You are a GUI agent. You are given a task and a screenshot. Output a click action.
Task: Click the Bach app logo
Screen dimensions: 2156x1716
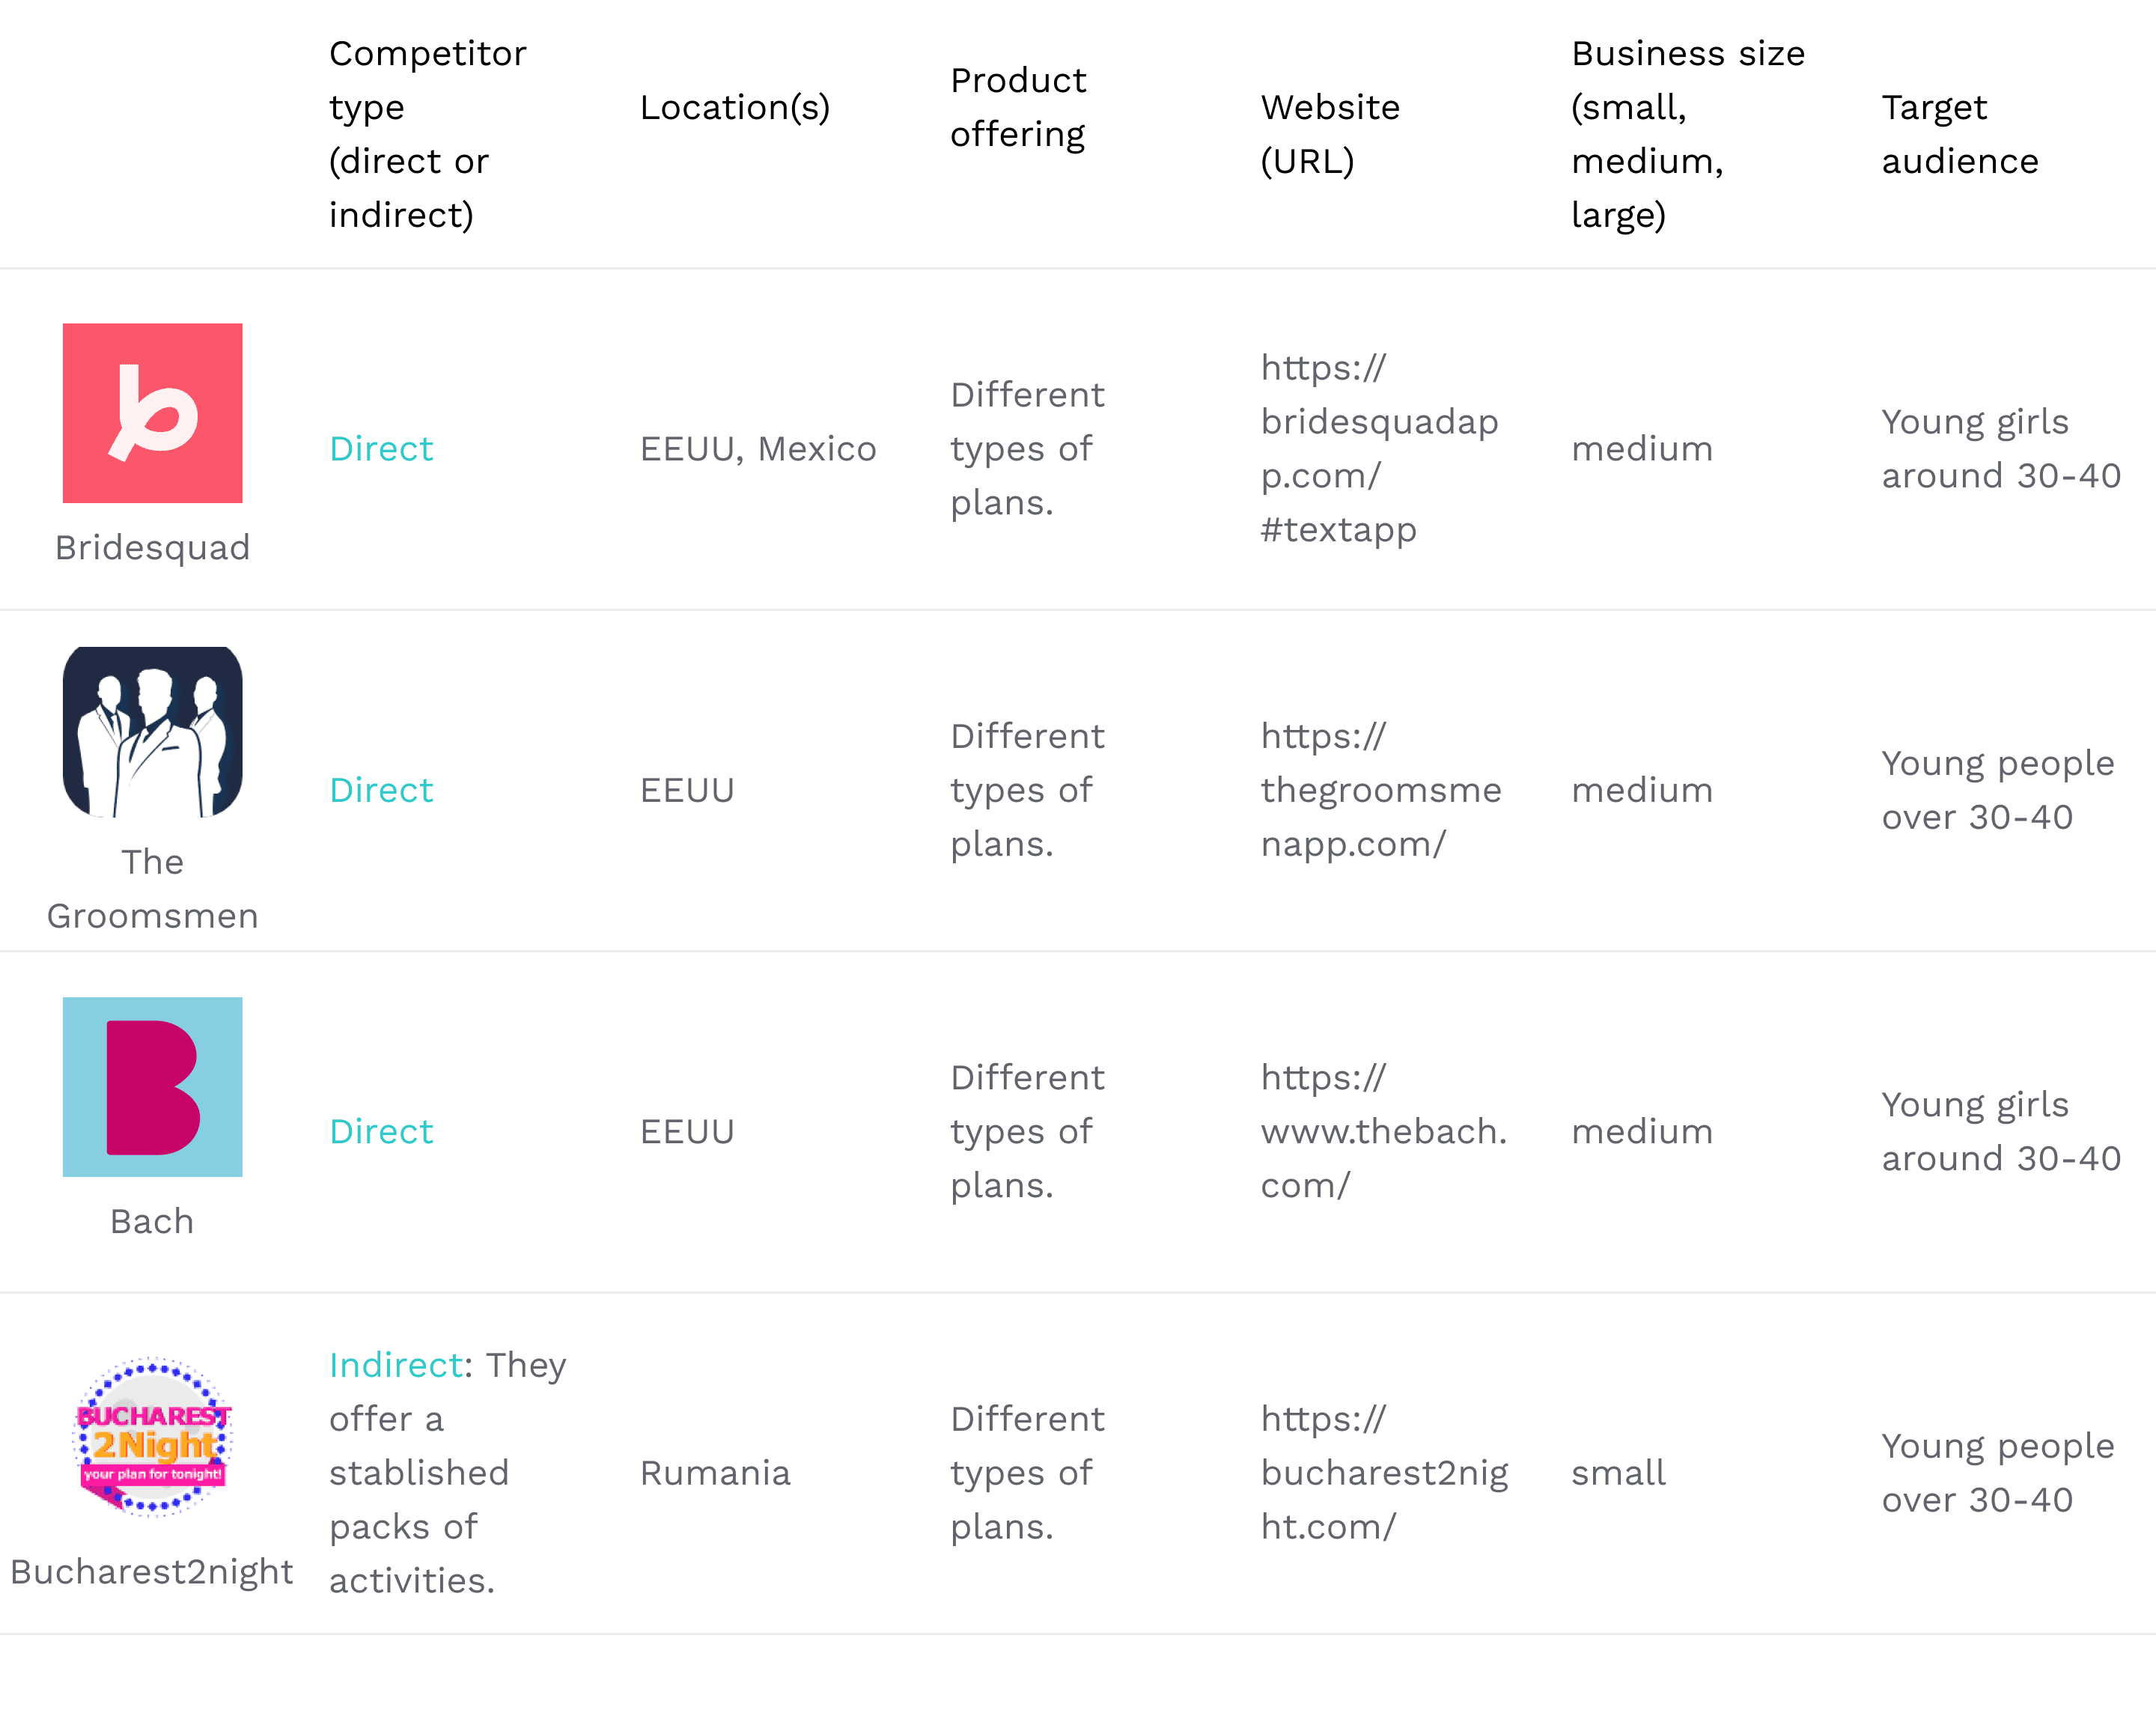(x=152, y=1087)
